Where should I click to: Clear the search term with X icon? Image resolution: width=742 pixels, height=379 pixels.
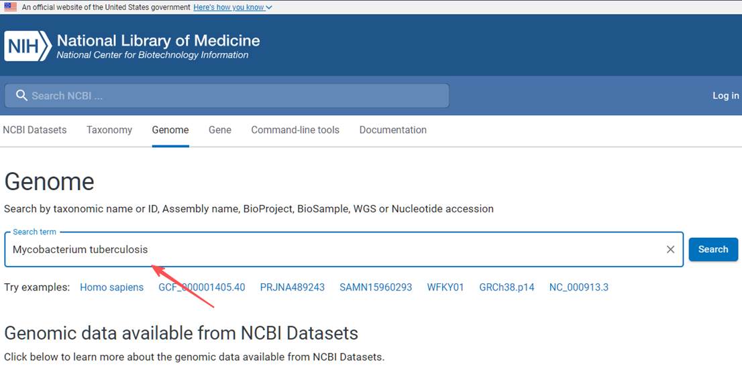[670, 249]
